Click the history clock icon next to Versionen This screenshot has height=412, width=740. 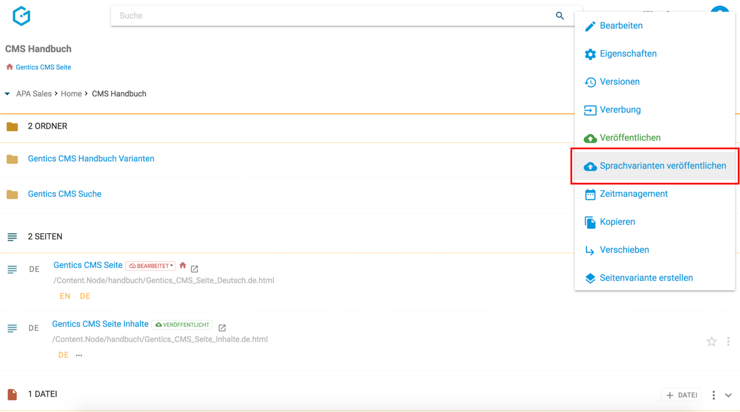pos(590,82)
